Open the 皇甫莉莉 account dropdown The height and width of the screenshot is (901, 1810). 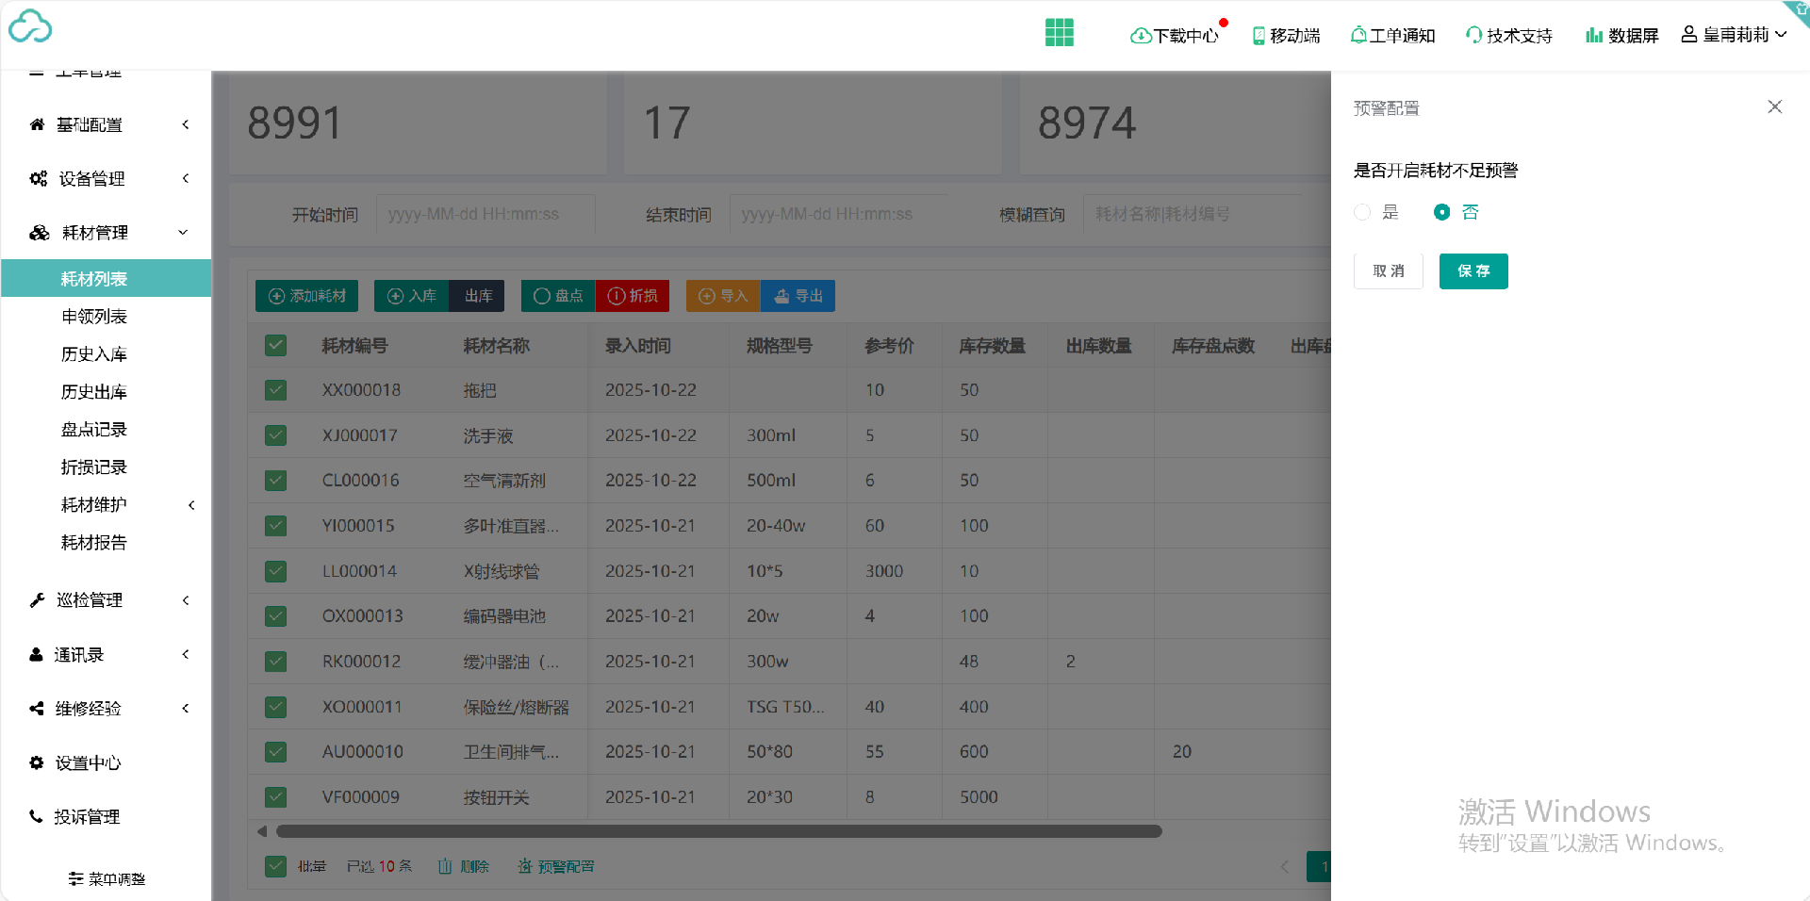[x=1735, y=34]
